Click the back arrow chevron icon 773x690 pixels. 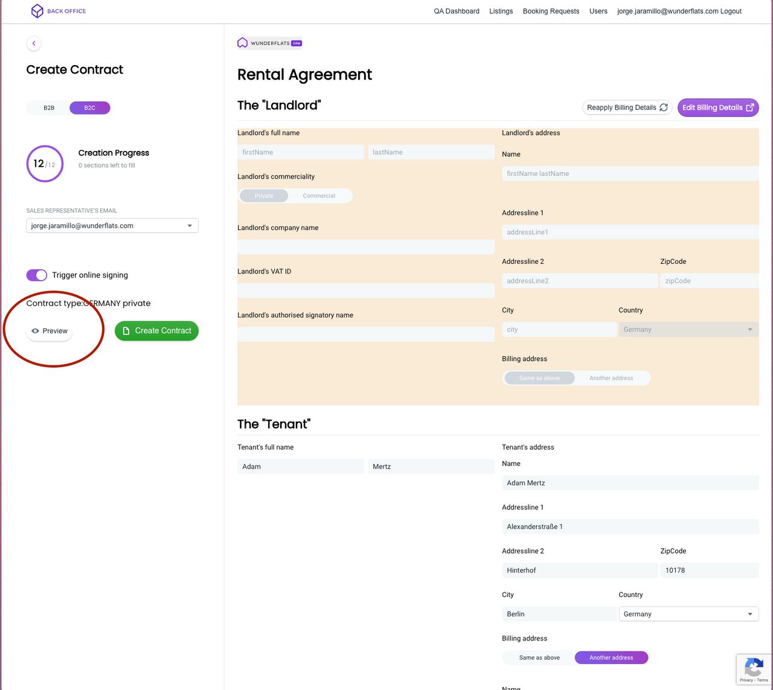coord(34,43)
